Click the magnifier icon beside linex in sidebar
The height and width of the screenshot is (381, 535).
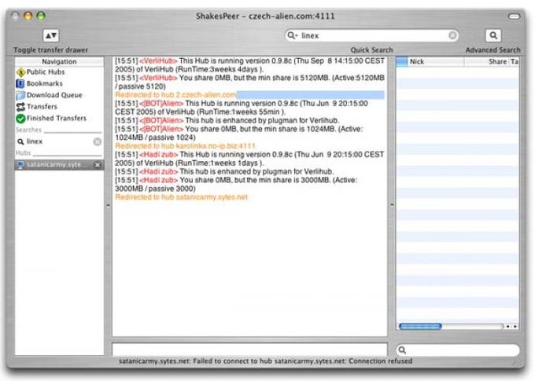click(x=20, y=141)
